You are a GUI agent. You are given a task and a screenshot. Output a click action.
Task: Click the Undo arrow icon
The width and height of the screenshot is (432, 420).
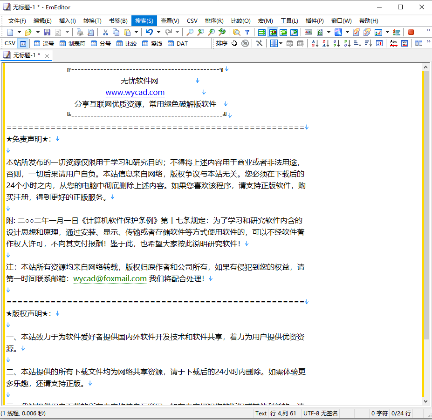(149, 32)
